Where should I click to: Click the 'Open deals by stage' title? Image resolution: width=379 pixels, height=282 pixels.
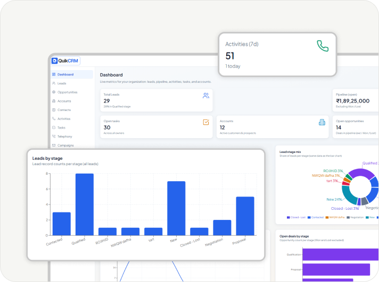point(294,236)
